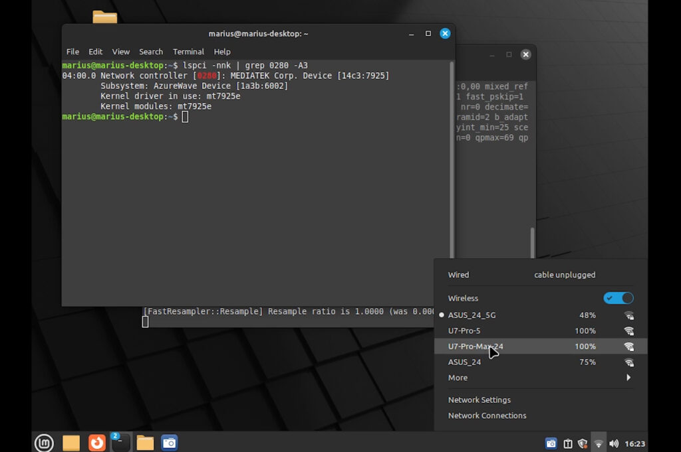Open the update manager shield icon
The height and width of the screenshot is (452, 681).
[x=583, y=443]
